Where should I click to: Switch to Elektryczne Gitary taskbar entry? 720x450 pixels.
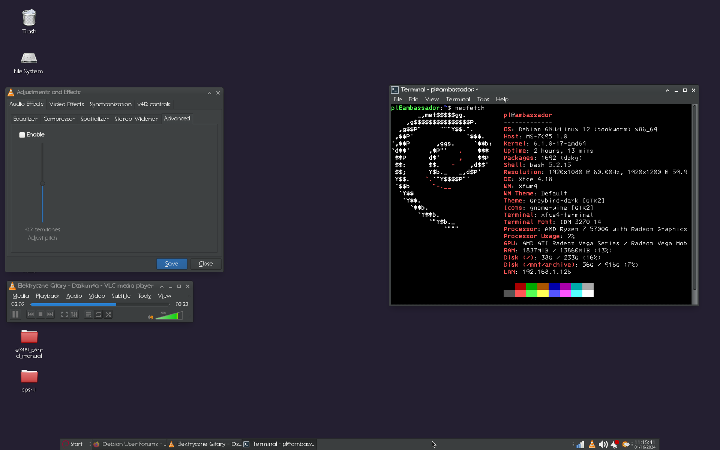coord(205,444)
